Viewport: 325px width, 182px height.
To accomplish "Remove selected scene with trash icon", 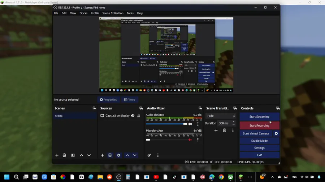I will pyautogui.click(x=64, y=155).
